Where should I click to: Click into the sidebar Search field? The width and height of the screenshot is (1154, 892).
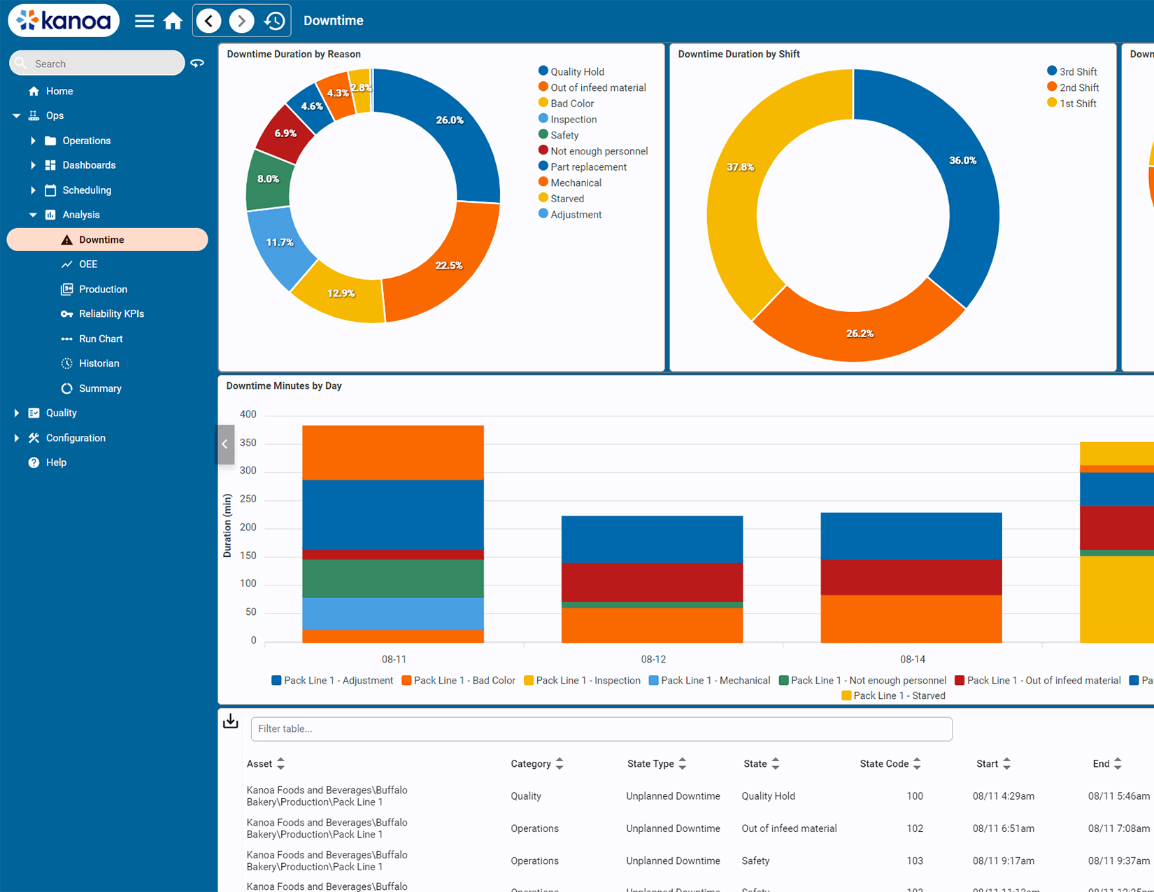(97, 63)
